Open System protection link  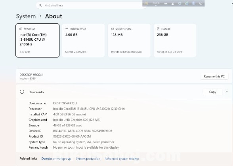pyautogui.click(x=88, y=158)
